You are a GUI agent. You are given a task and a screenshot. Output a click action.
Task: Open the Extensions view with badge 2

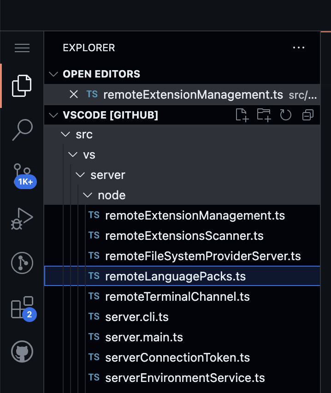click(24, 308)
